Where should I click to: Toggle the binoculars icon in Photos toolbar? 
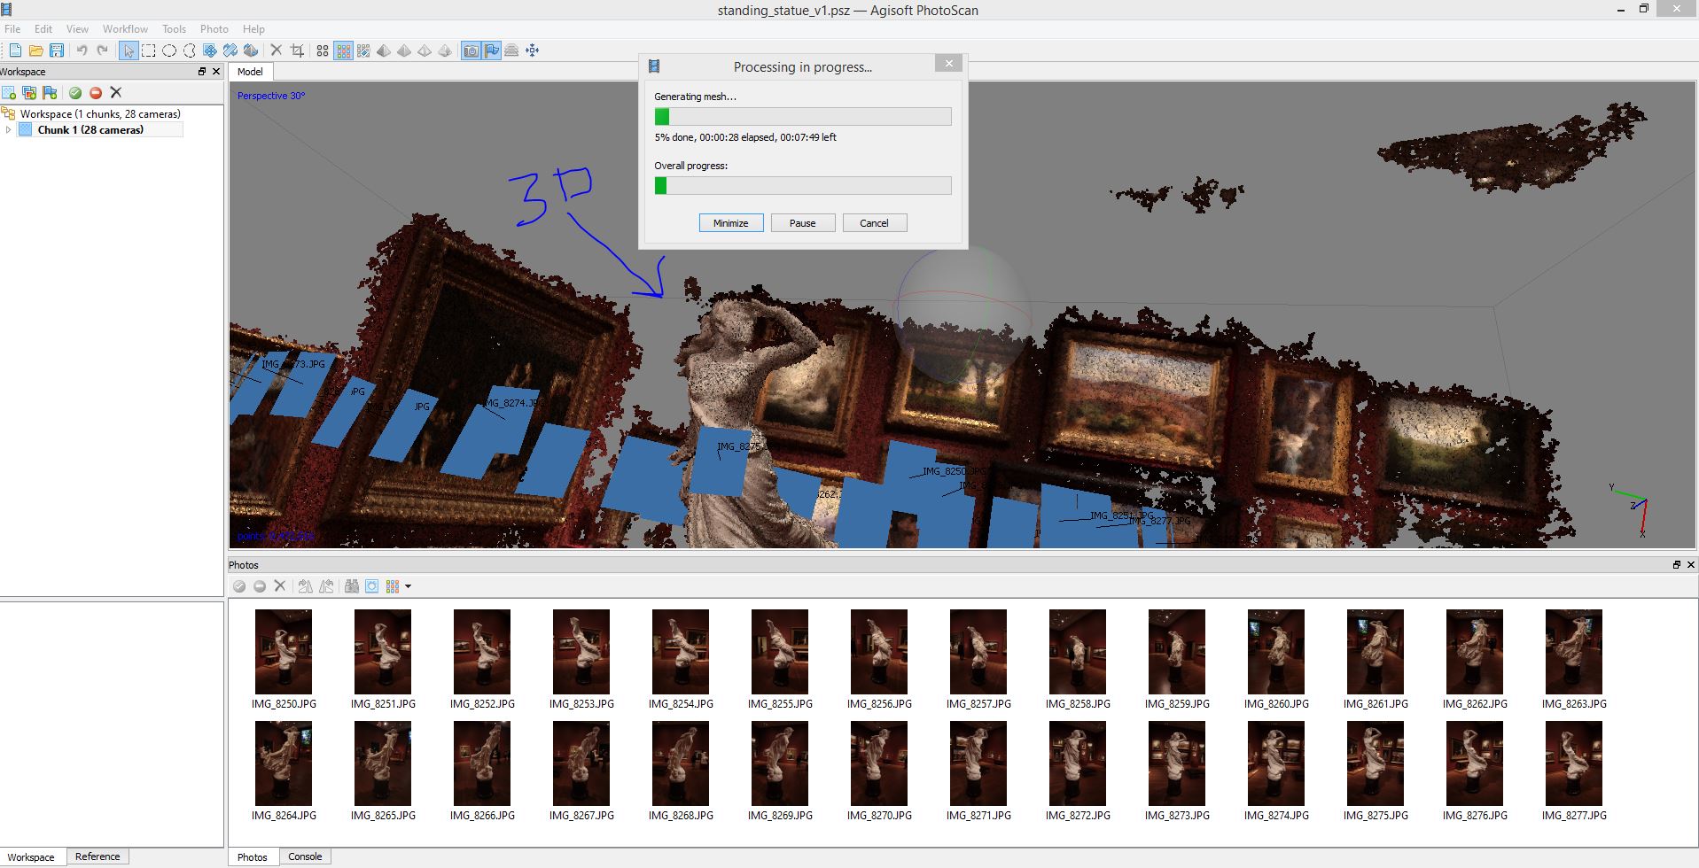pyautogui.click(x=352, y=586)
